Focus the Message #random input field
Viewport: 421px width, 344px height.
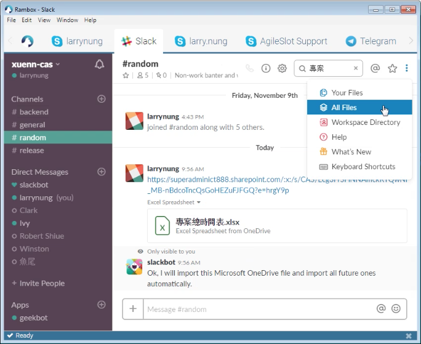259,309
